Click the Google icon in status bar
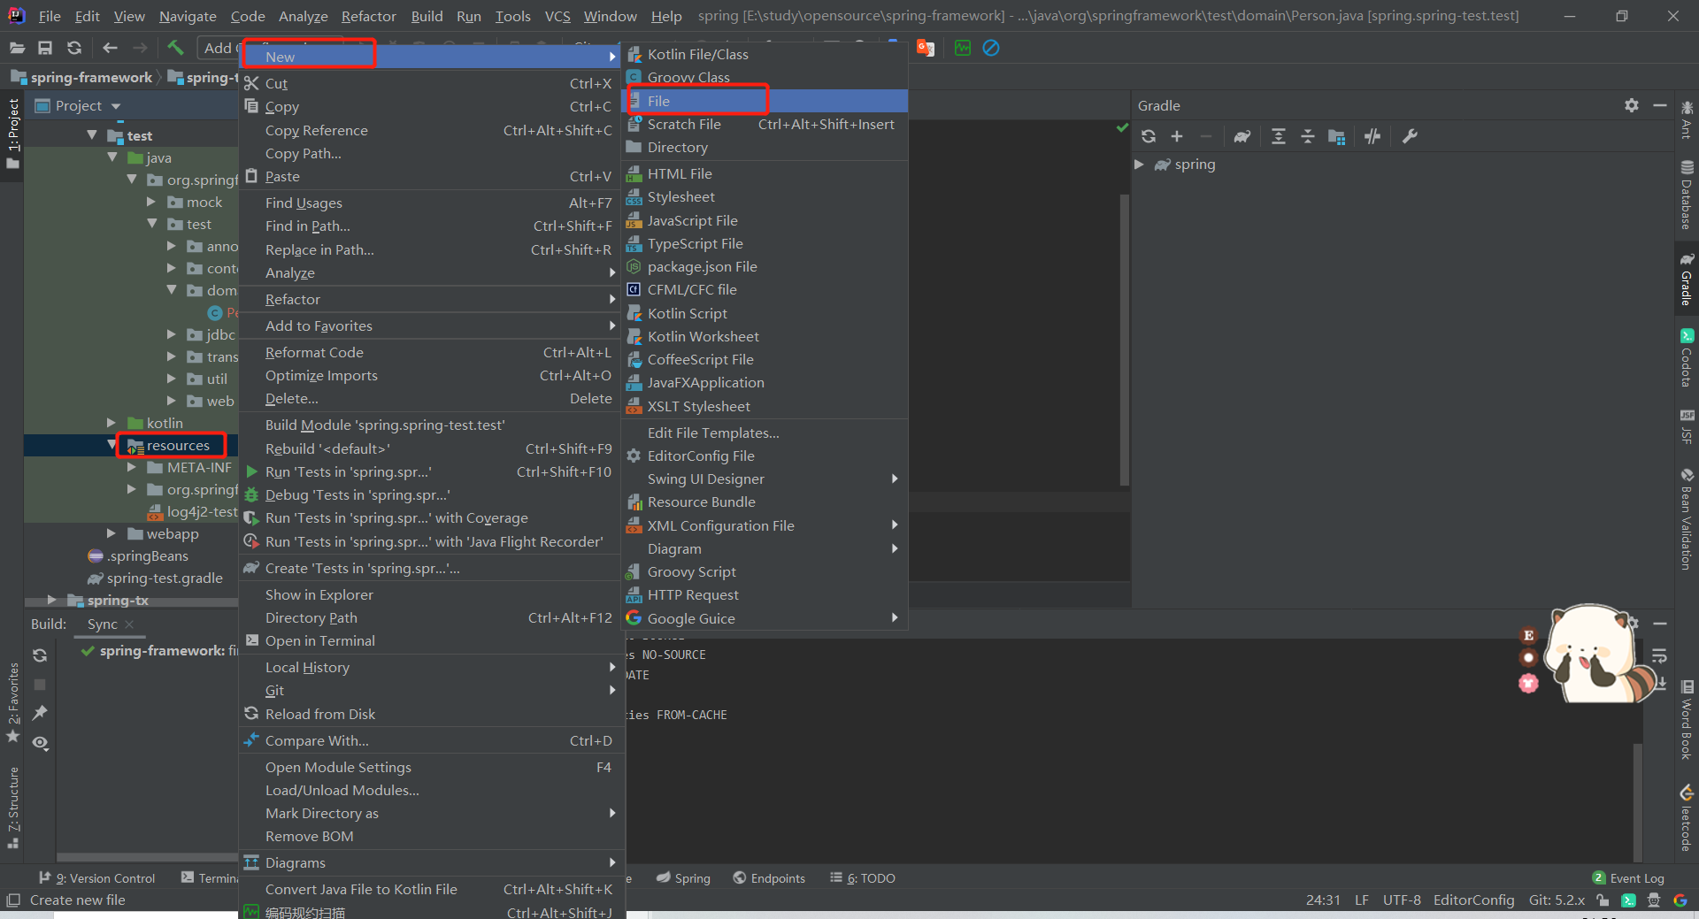 point(1680,900)
